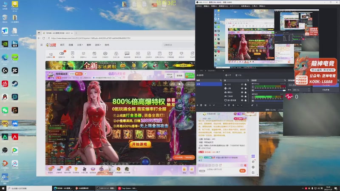Open new tab in Douyu browser

point(76,33)
